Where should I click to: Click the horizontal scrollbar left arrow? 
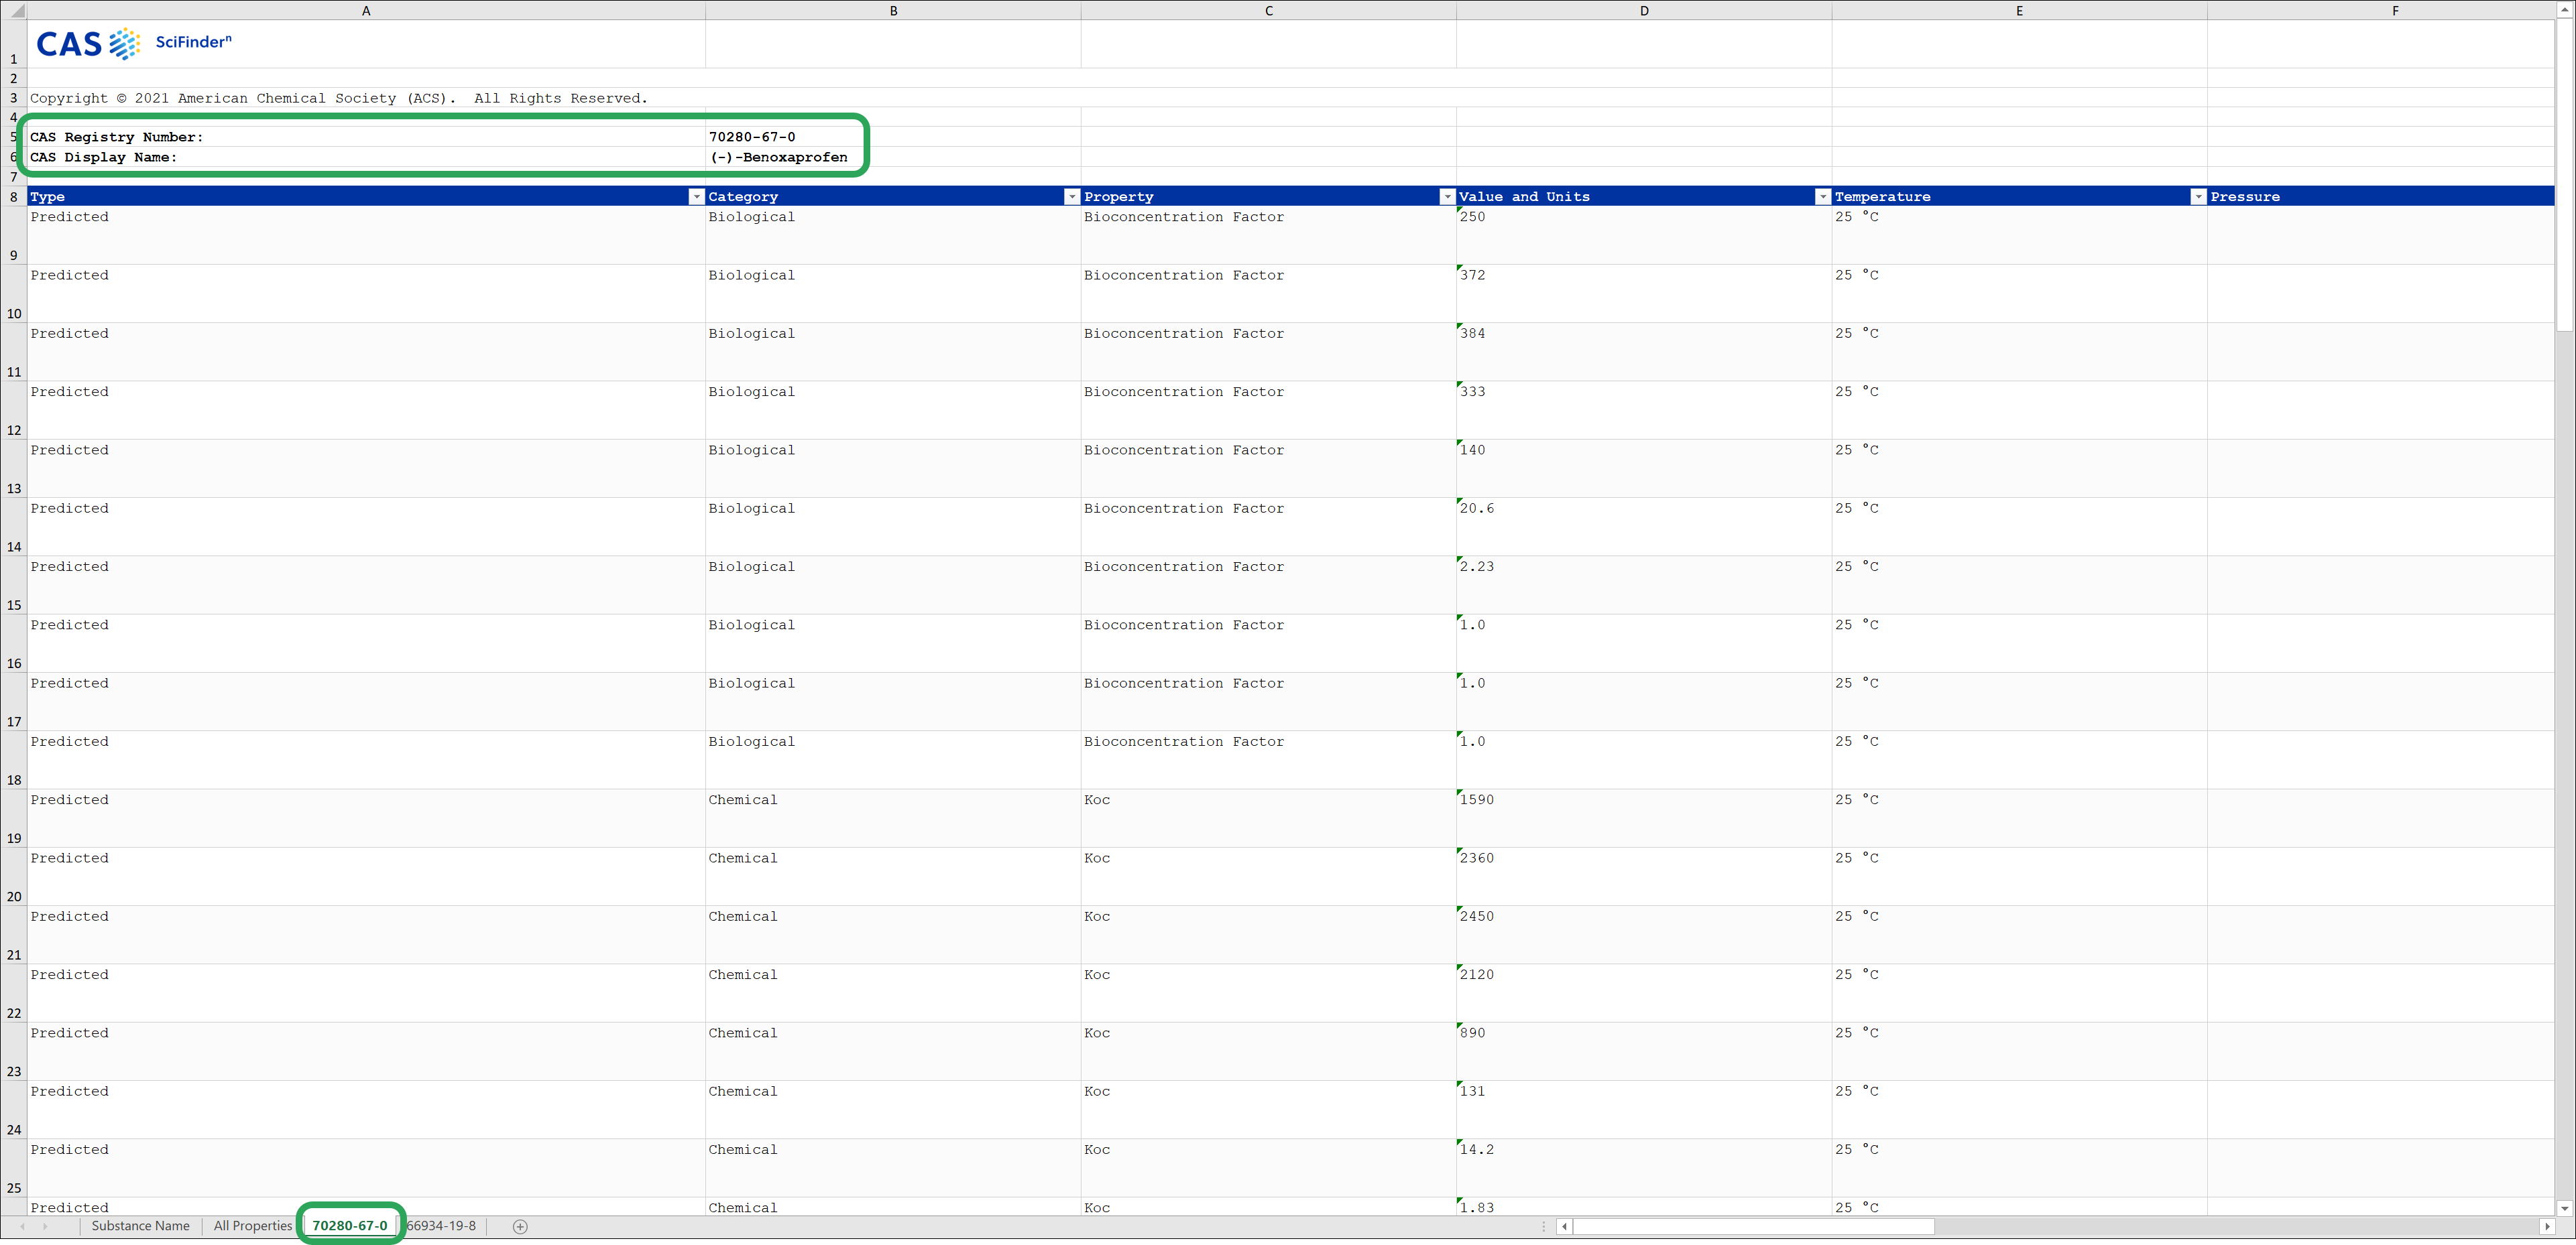click(x=1564, y=1227)
